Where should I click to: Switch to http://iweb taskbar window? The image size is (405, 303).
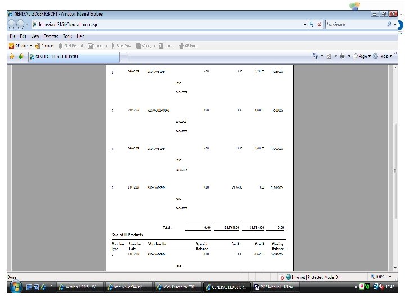[x=128, y=287]
